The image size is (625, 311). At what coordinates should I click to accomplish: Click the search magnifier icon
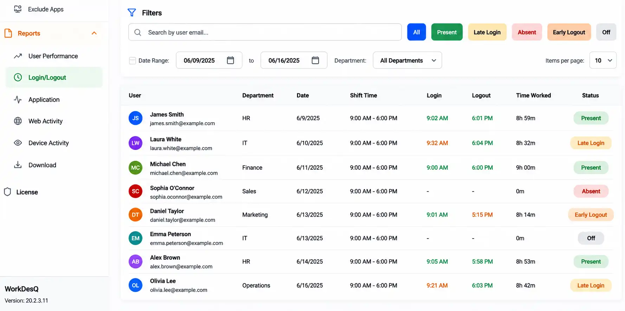point(138,32)
